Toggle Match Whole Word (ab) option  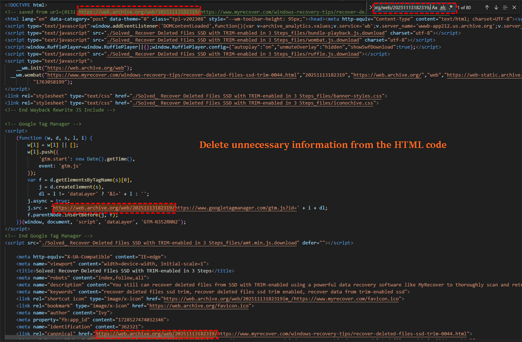pos(443,7)
